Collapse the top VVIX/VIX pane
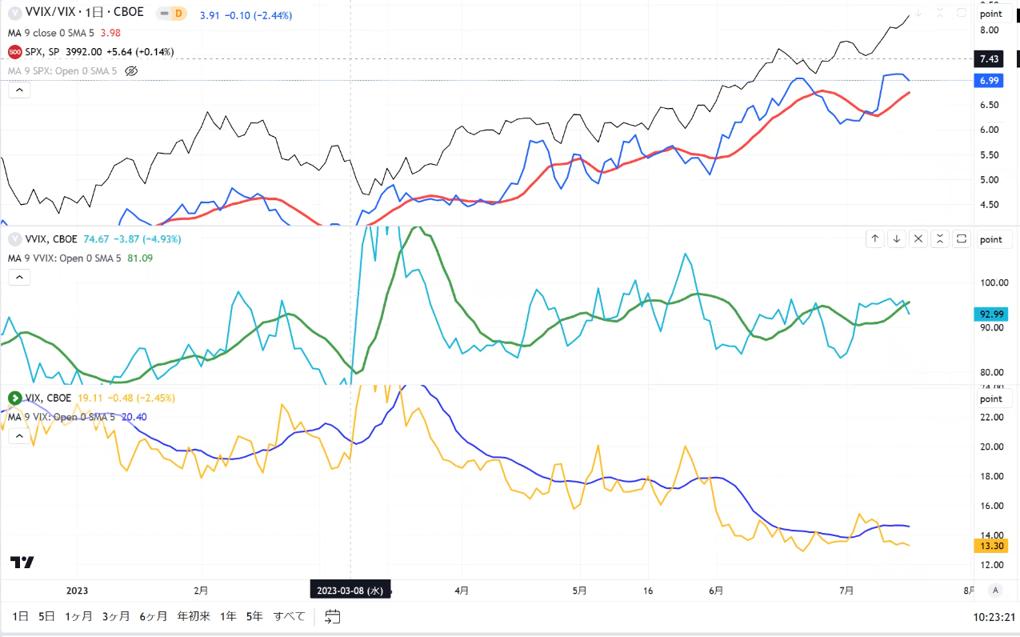 (940, 13)
